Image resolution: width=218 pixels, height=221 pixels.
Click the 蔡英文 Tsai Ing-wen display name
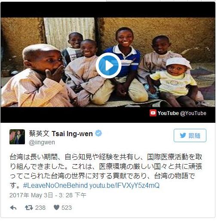[x=61, y=134]
